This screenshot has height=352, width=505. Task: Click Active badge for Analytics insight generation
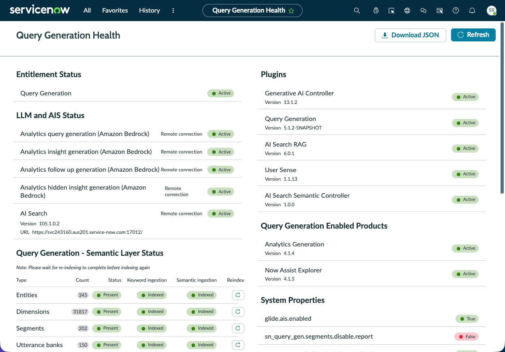(x=221, y=152)
